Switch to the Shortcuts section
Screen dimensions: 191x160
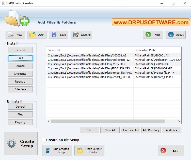(x=20, y=74)
